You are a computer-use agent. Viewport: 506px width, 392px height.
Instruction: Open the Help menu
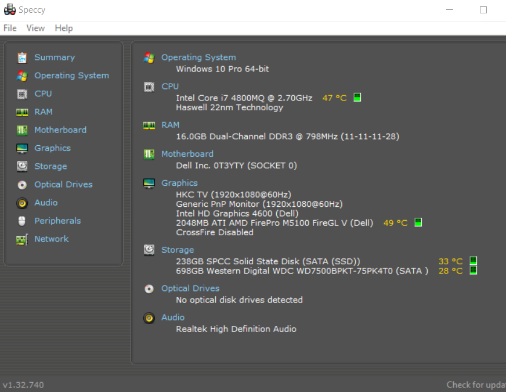(x=64, y=28)
